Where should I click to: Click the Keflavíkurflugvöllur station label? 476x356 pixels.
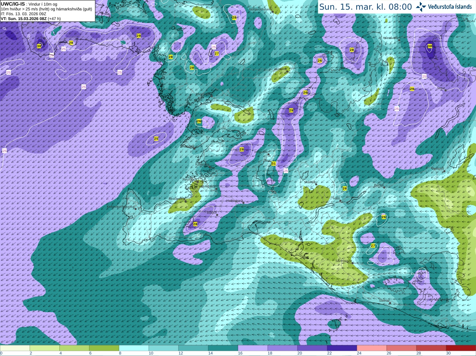(121, 206)
